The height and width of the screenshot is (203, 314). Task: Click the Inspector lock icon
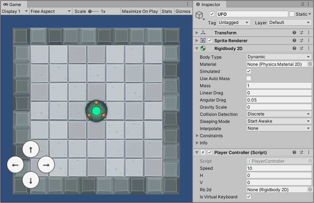[x=303, y=4]
